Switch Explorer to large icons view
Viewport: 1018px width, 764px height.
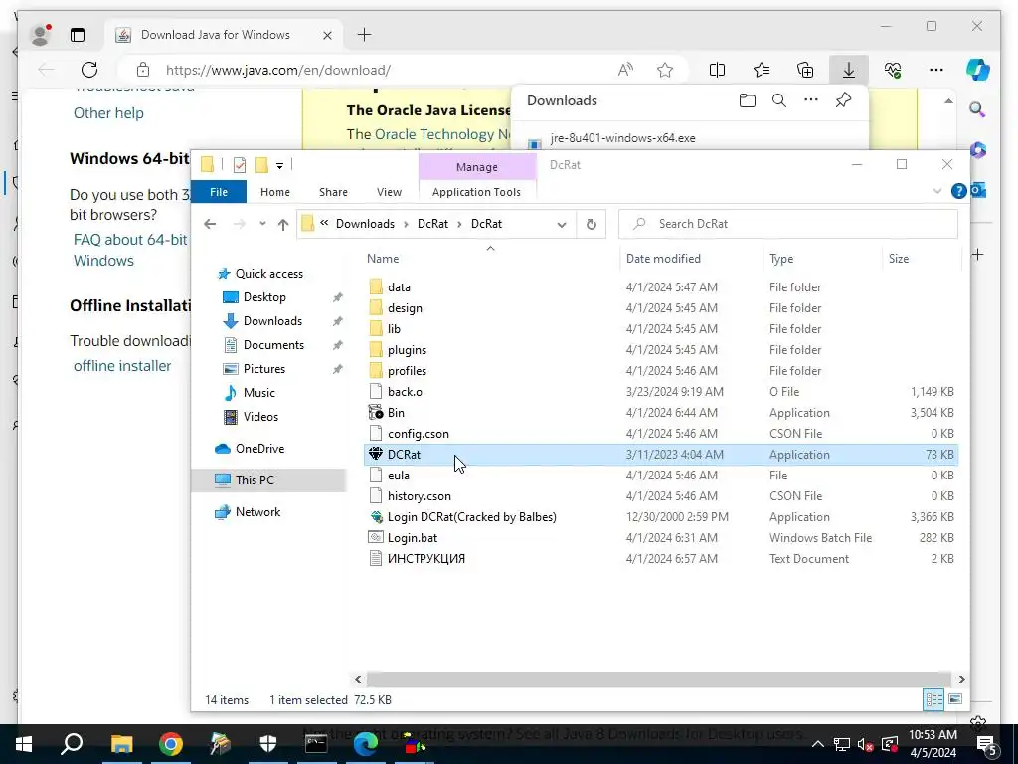(x=955, y=699)
